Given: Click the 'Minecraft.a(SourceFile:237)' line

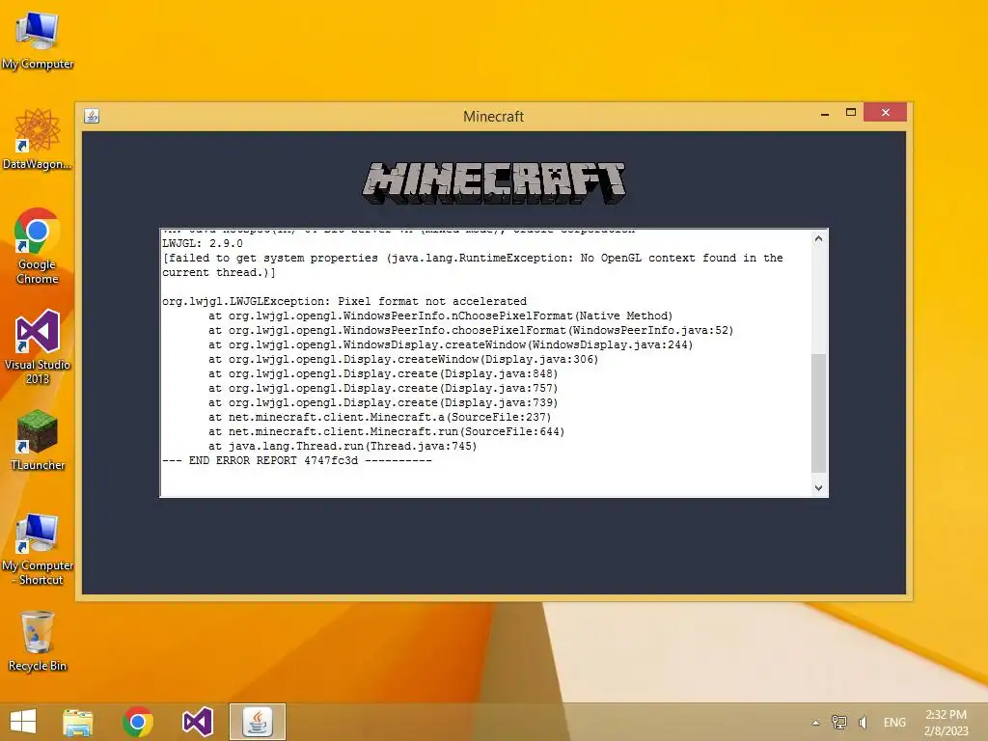Looking at the screenshot, I should [380, 417].
